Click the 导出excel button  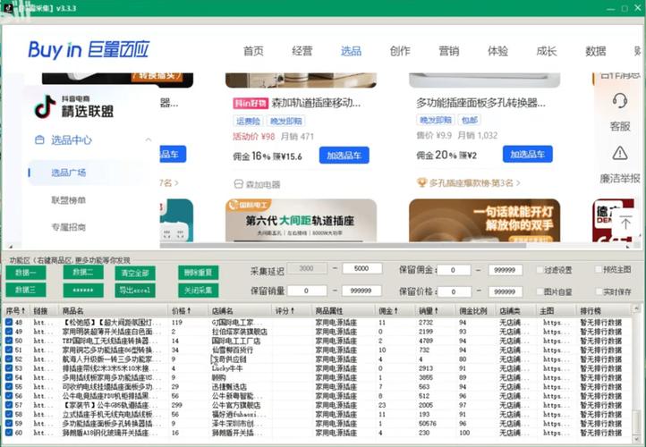(135, 290)
